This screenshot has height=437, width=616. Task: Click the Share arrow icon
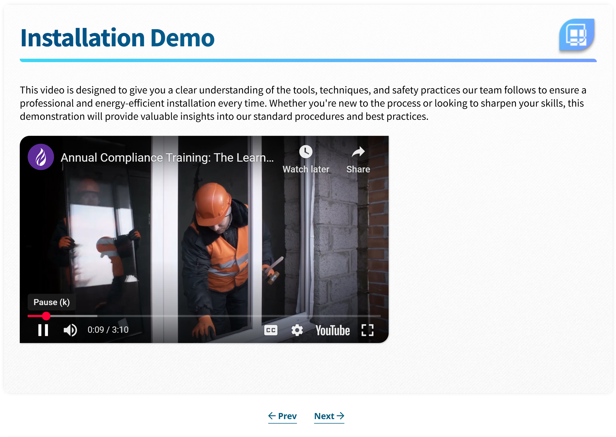pyautogui.click(x=358, y=152)
